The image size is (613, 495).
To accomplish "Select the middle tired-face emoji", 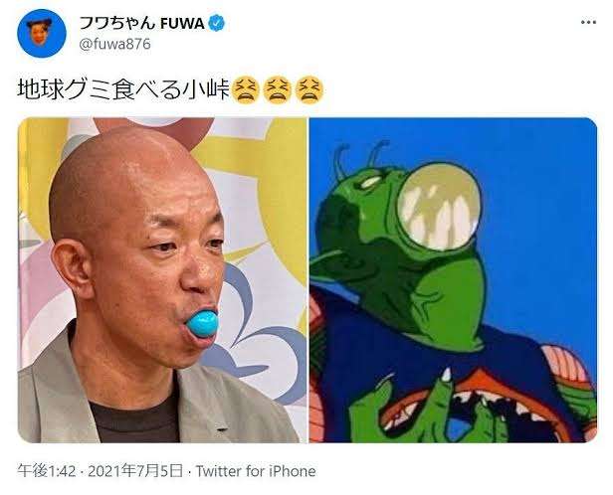I will click(x=278, y=89).
